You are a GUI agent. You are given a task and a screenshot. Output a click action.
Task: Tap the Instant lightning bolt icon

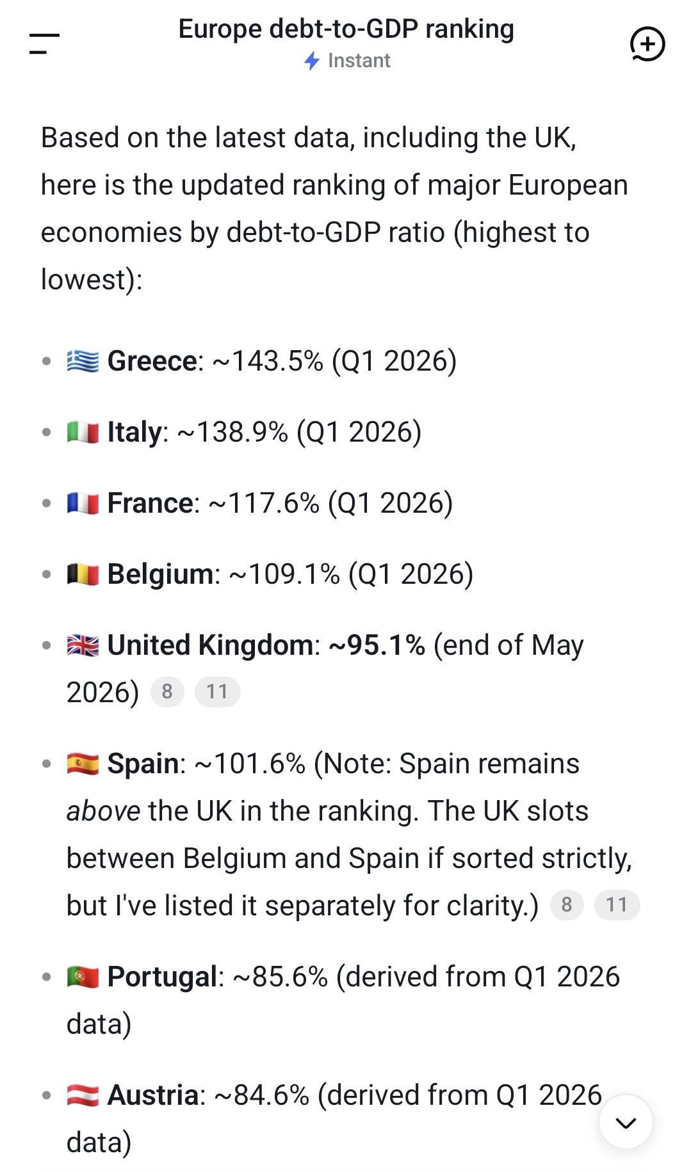pyautogui.click(x=312, y=61)
